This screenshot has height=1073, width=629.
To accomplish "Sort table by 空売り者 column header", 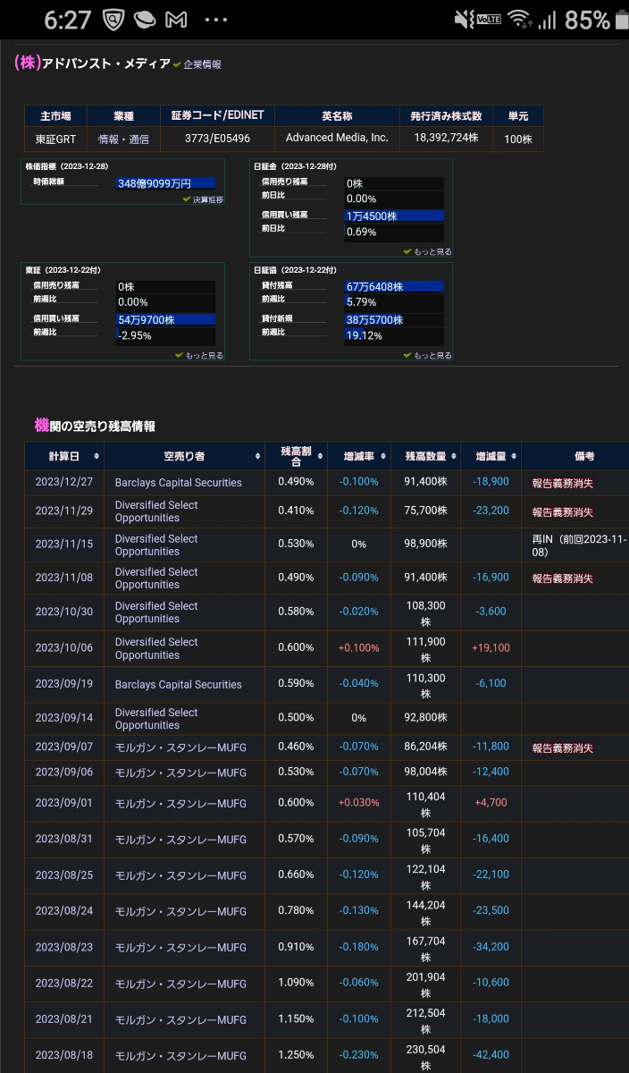I will (x=184, y=456).
